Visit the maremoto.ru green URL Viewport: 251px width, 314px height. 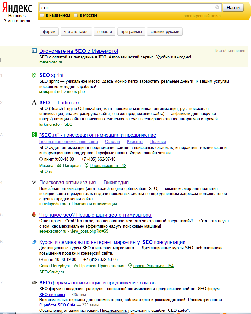point(51,62)
